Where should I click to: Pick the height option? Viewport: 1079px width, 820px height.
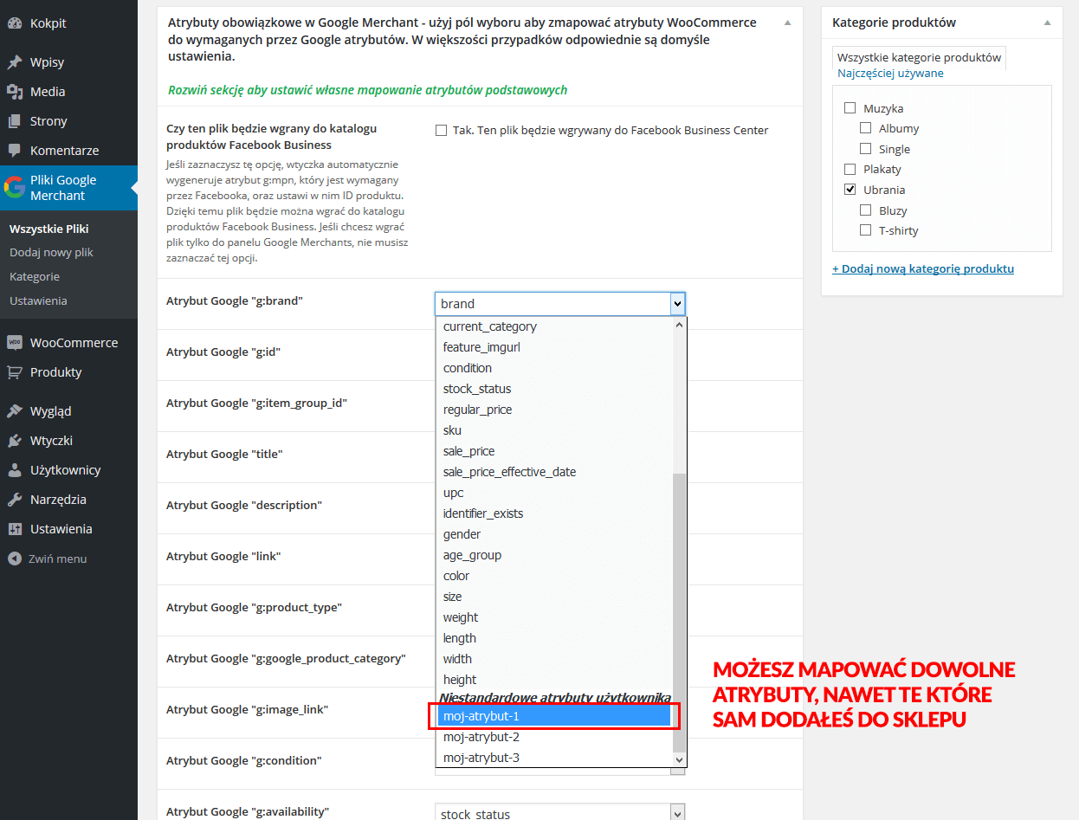(x=554, y=680)
